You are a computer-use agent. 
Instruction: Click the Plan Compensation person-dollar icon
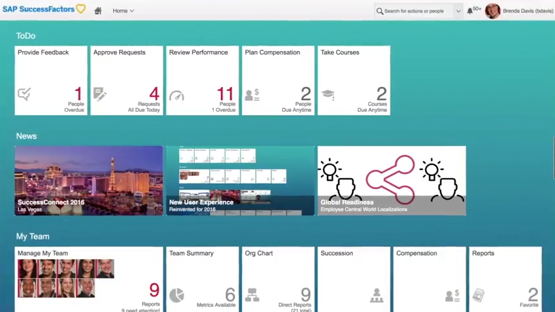point(252,95)
